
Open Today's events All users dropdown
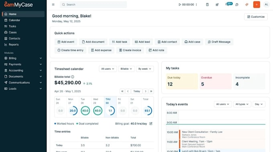[x=223, y=104]
